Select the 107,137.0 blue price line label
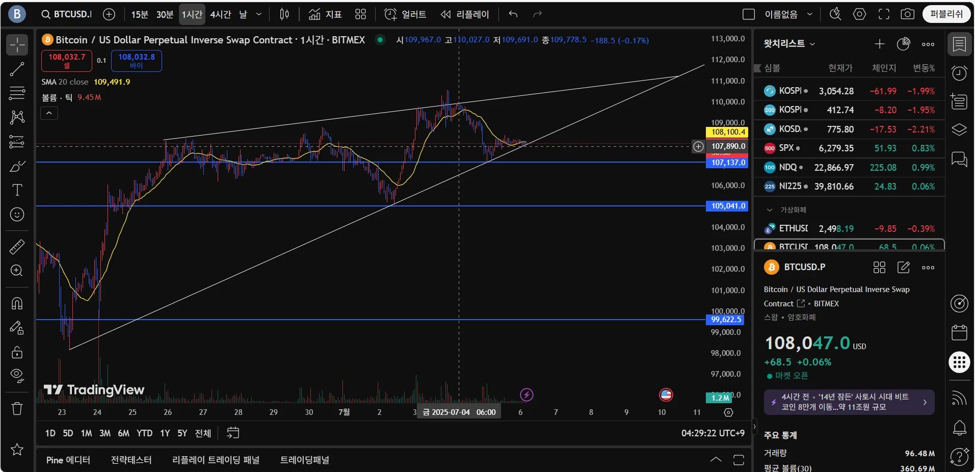 click(727, 163)
